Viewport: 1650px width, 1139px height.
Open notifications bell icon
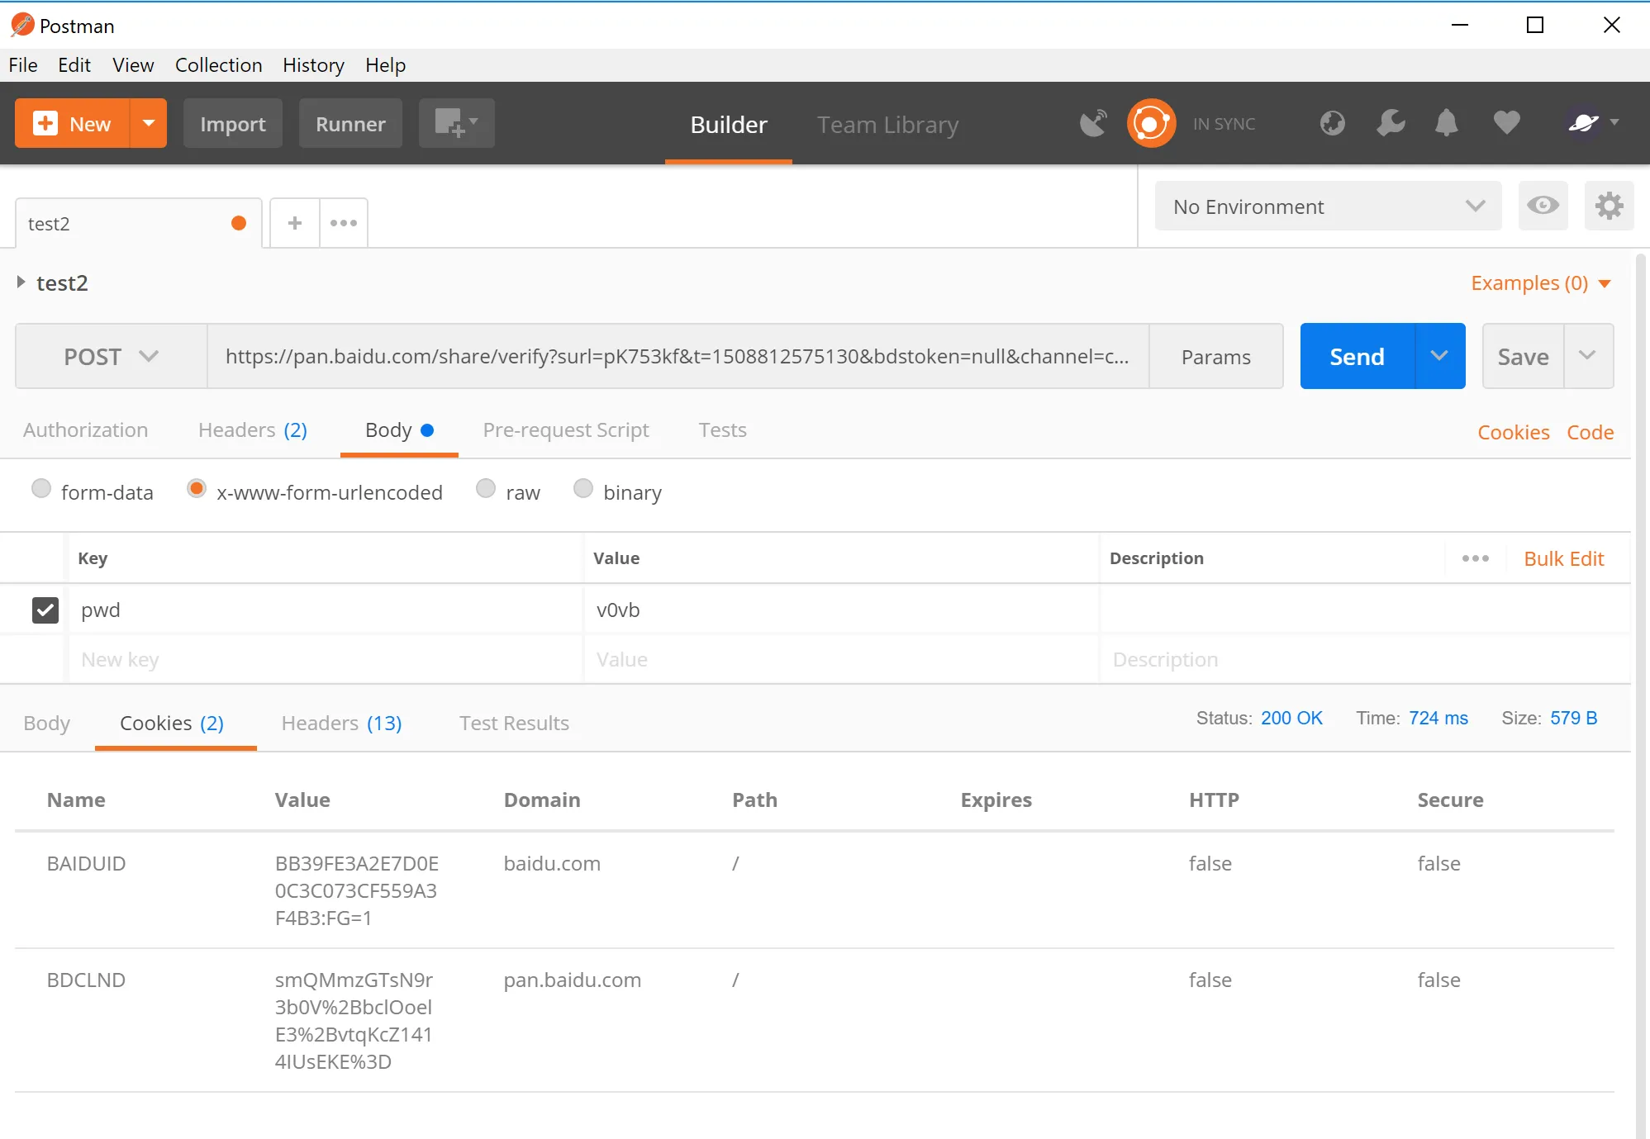click(x=1446, y=124)
